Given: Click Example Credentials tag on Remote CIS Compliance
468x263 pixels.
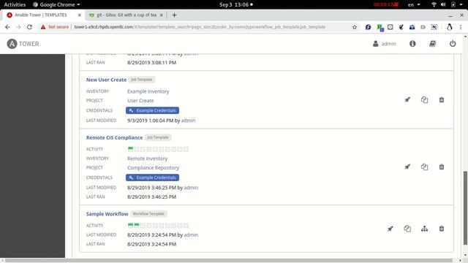Looking at the screenshot, I should coord(153,178).
